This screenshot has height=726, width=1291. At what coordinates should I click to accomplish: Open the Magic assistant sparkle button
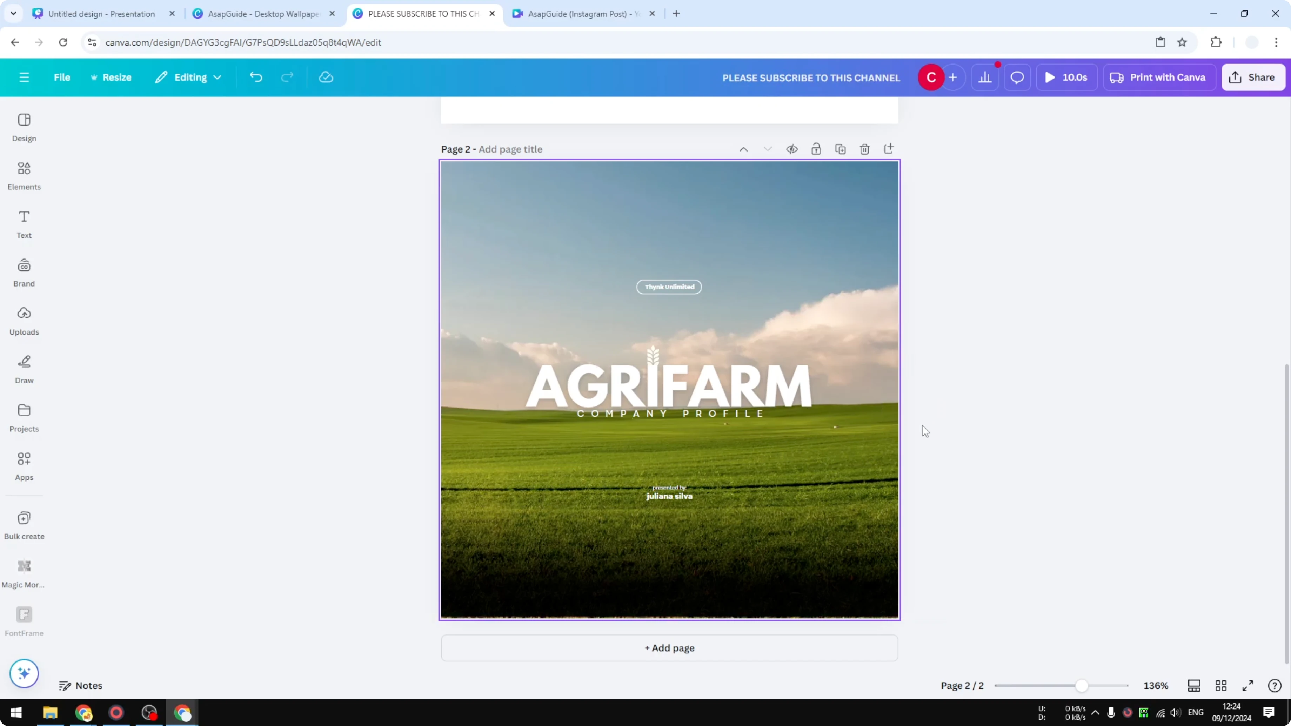24,673
